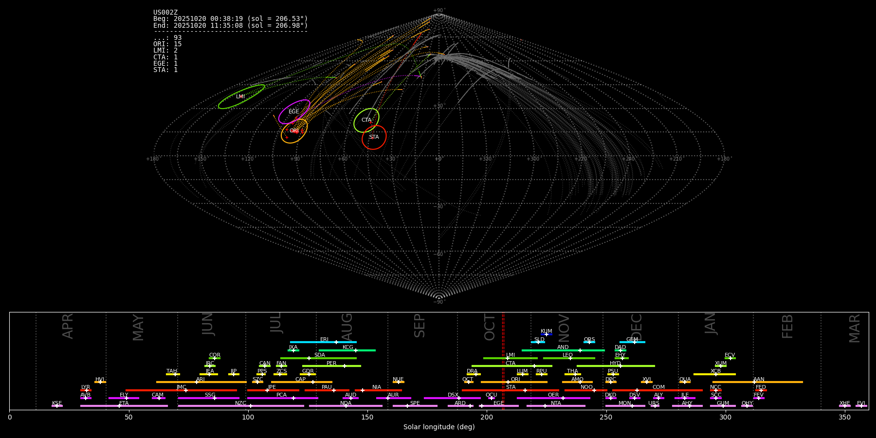Click the 'Solar longitude (deg)' axis label
This screenshot has height=438, width=876.
coord(439,427)
